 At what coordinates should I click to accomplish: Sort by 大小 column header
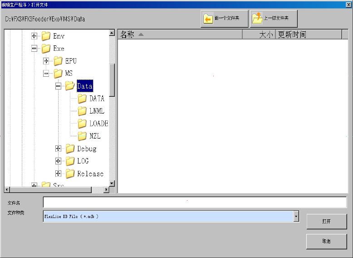point(259,35)
